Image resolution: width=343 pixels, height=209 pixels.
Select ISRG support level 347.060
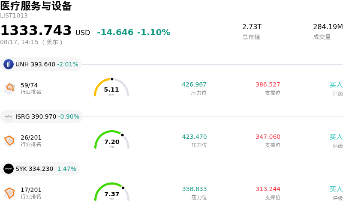268,137
